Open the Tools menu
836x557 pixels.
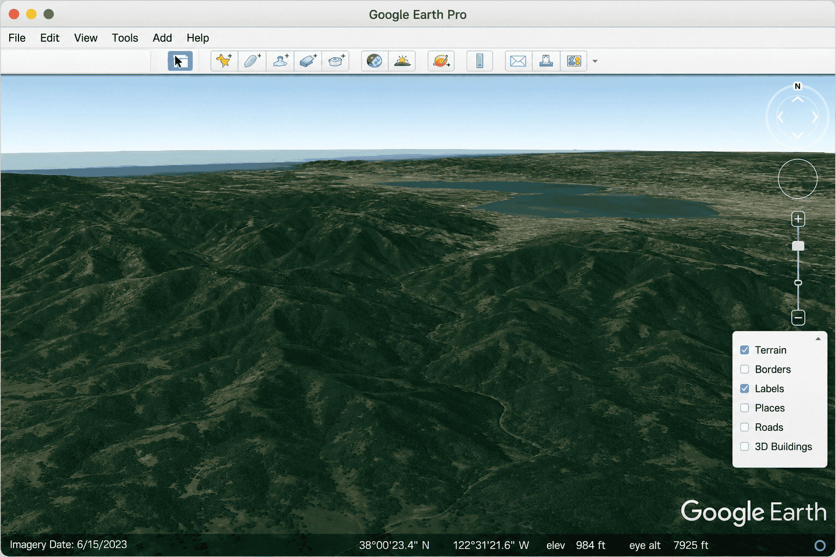(125, 38)
